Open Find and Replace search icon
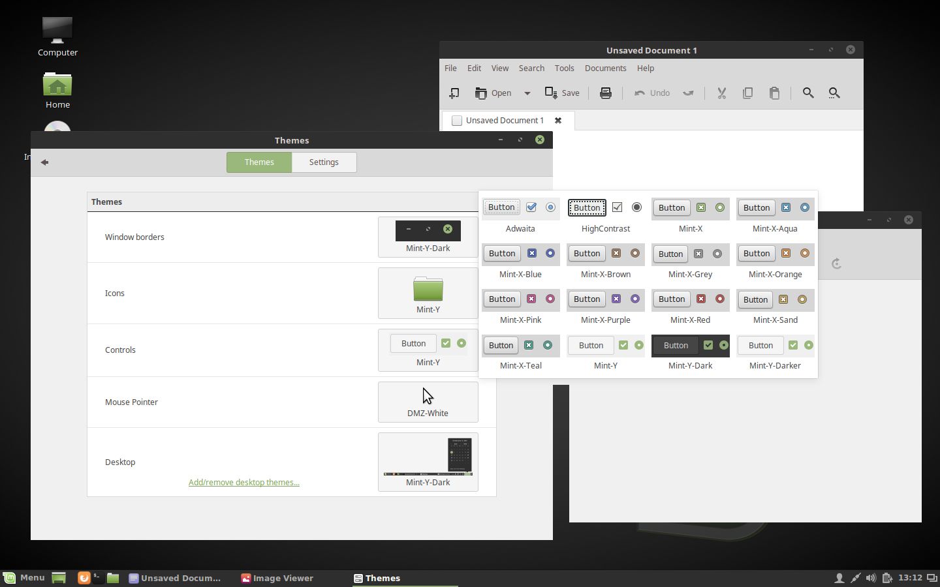The width and height of the screenshot is (940, 587). [x=834, y=93]
